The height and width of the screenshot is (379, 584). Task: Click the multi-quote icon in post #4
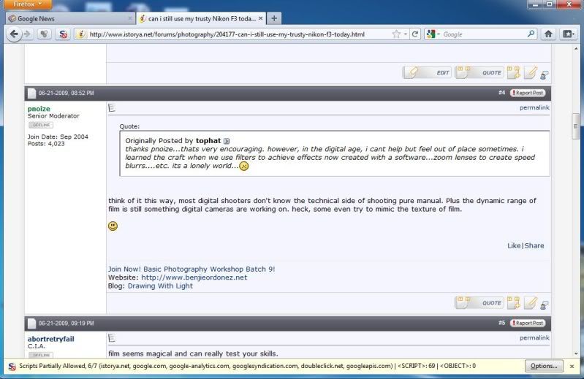point(514,302)
